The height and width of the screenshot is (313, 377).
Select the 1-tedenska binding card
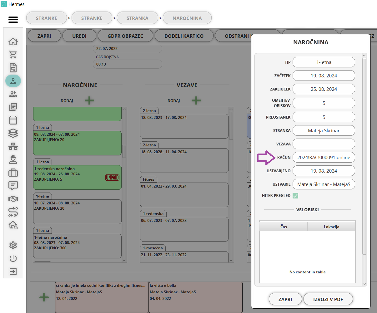click(x=184, y=229)
